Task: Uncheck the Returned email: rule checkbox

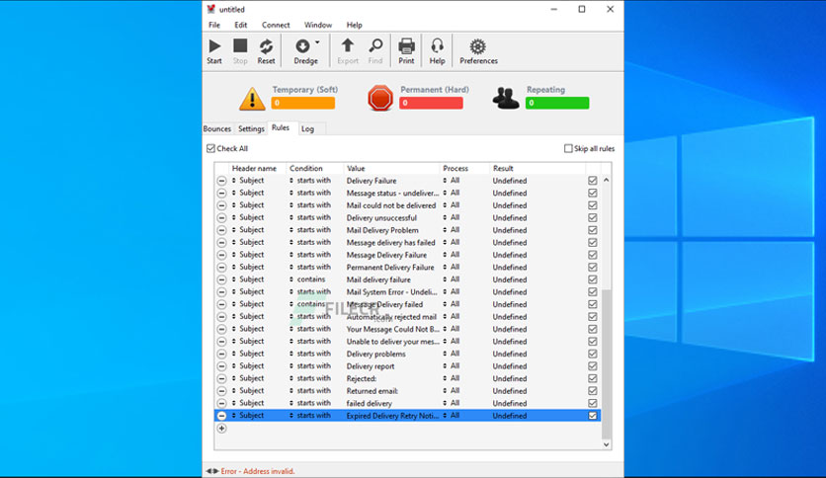Action: [593, 391]
